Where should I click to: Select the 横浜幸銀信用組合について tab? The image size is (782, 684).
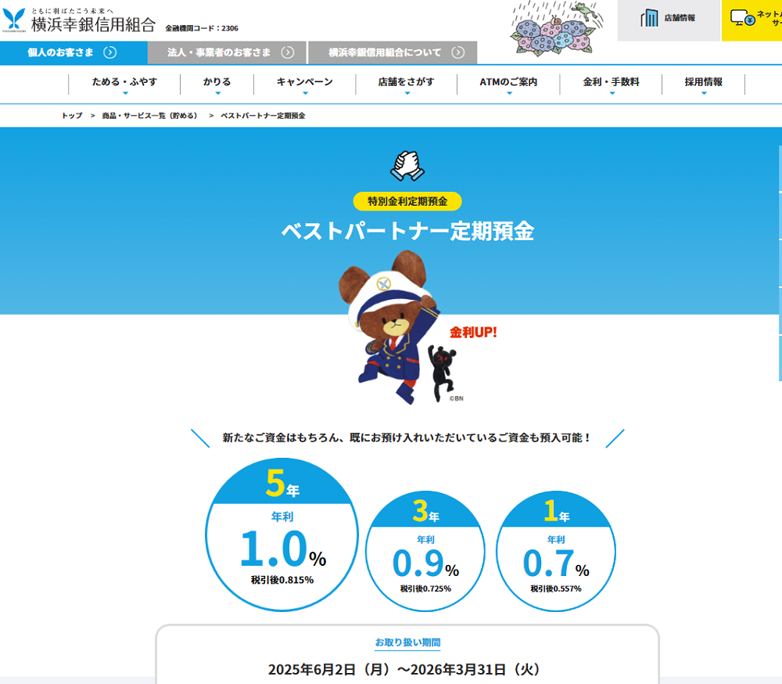click(x=393, y=52)
